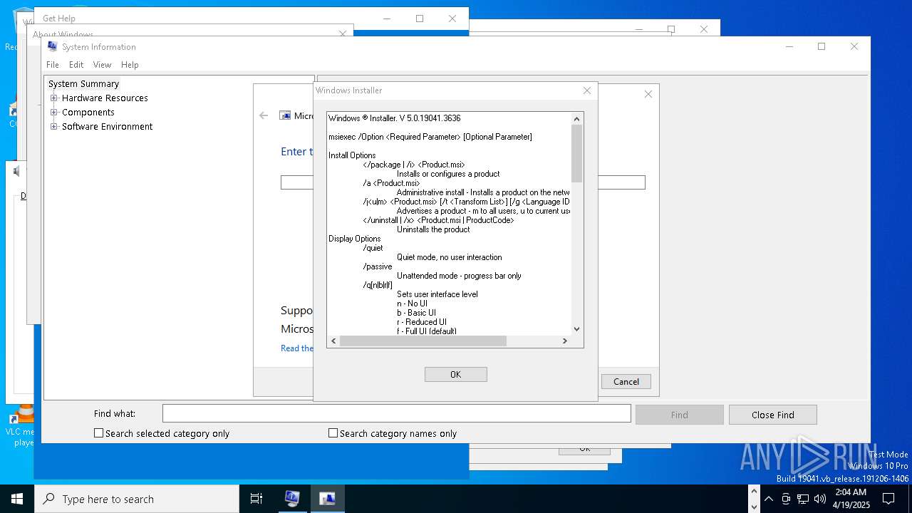This screenshot has height=513, width=912.
Task: Close the About Windows dialog
Action: click(343, 33)
